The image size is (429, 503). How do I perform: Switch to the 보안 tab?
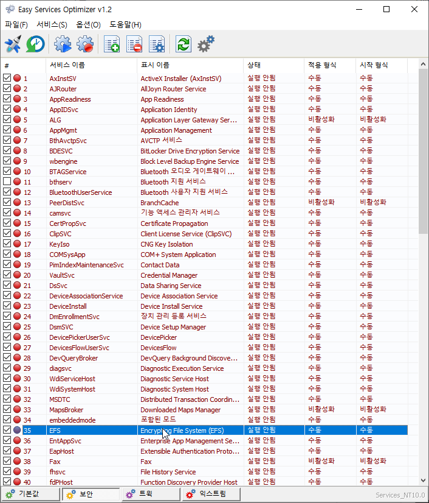[x=91, y=494]
